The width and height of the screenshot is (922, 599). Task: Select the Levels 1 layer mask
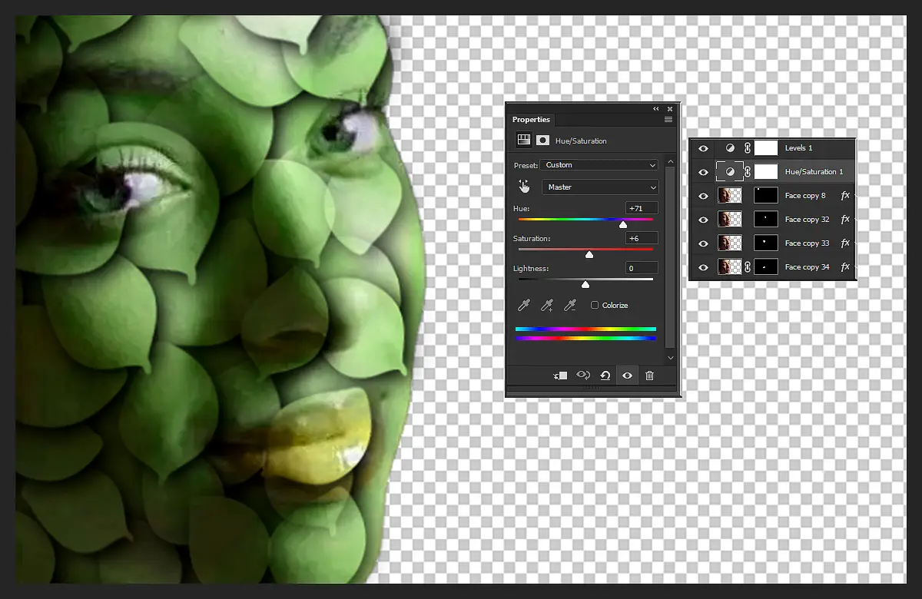[766, 148]
